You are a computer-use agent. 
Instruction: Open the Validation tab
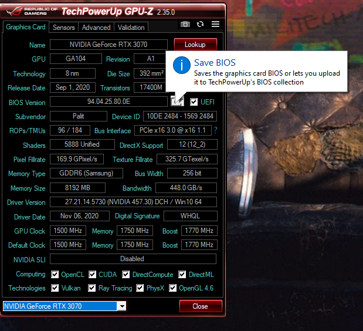point(131,28)
